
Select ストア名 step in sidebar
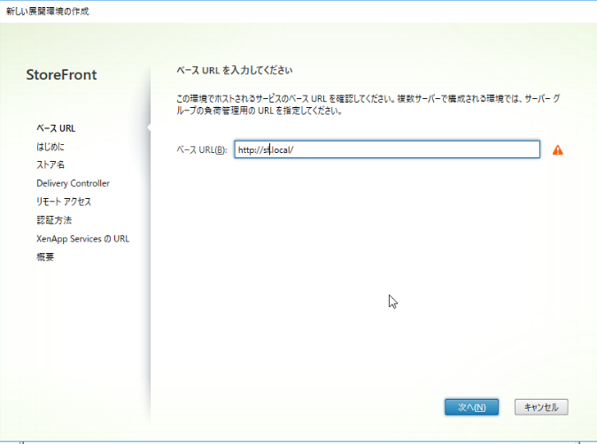click(50, 165)
